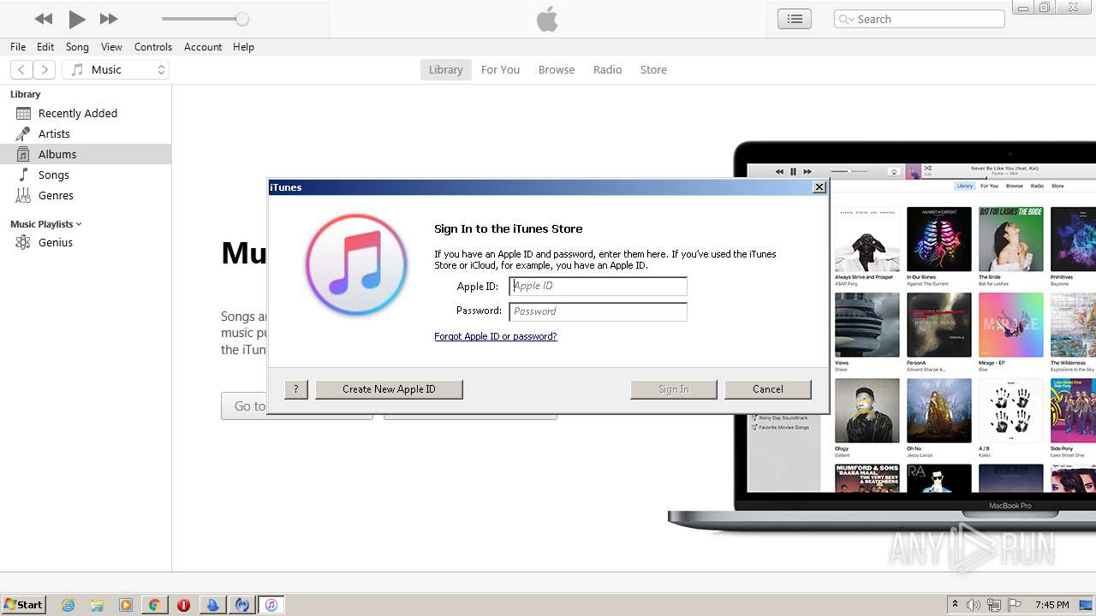Viewport: 1096px width, 616px height.
Task: Click the Play button
Action: 77,19
